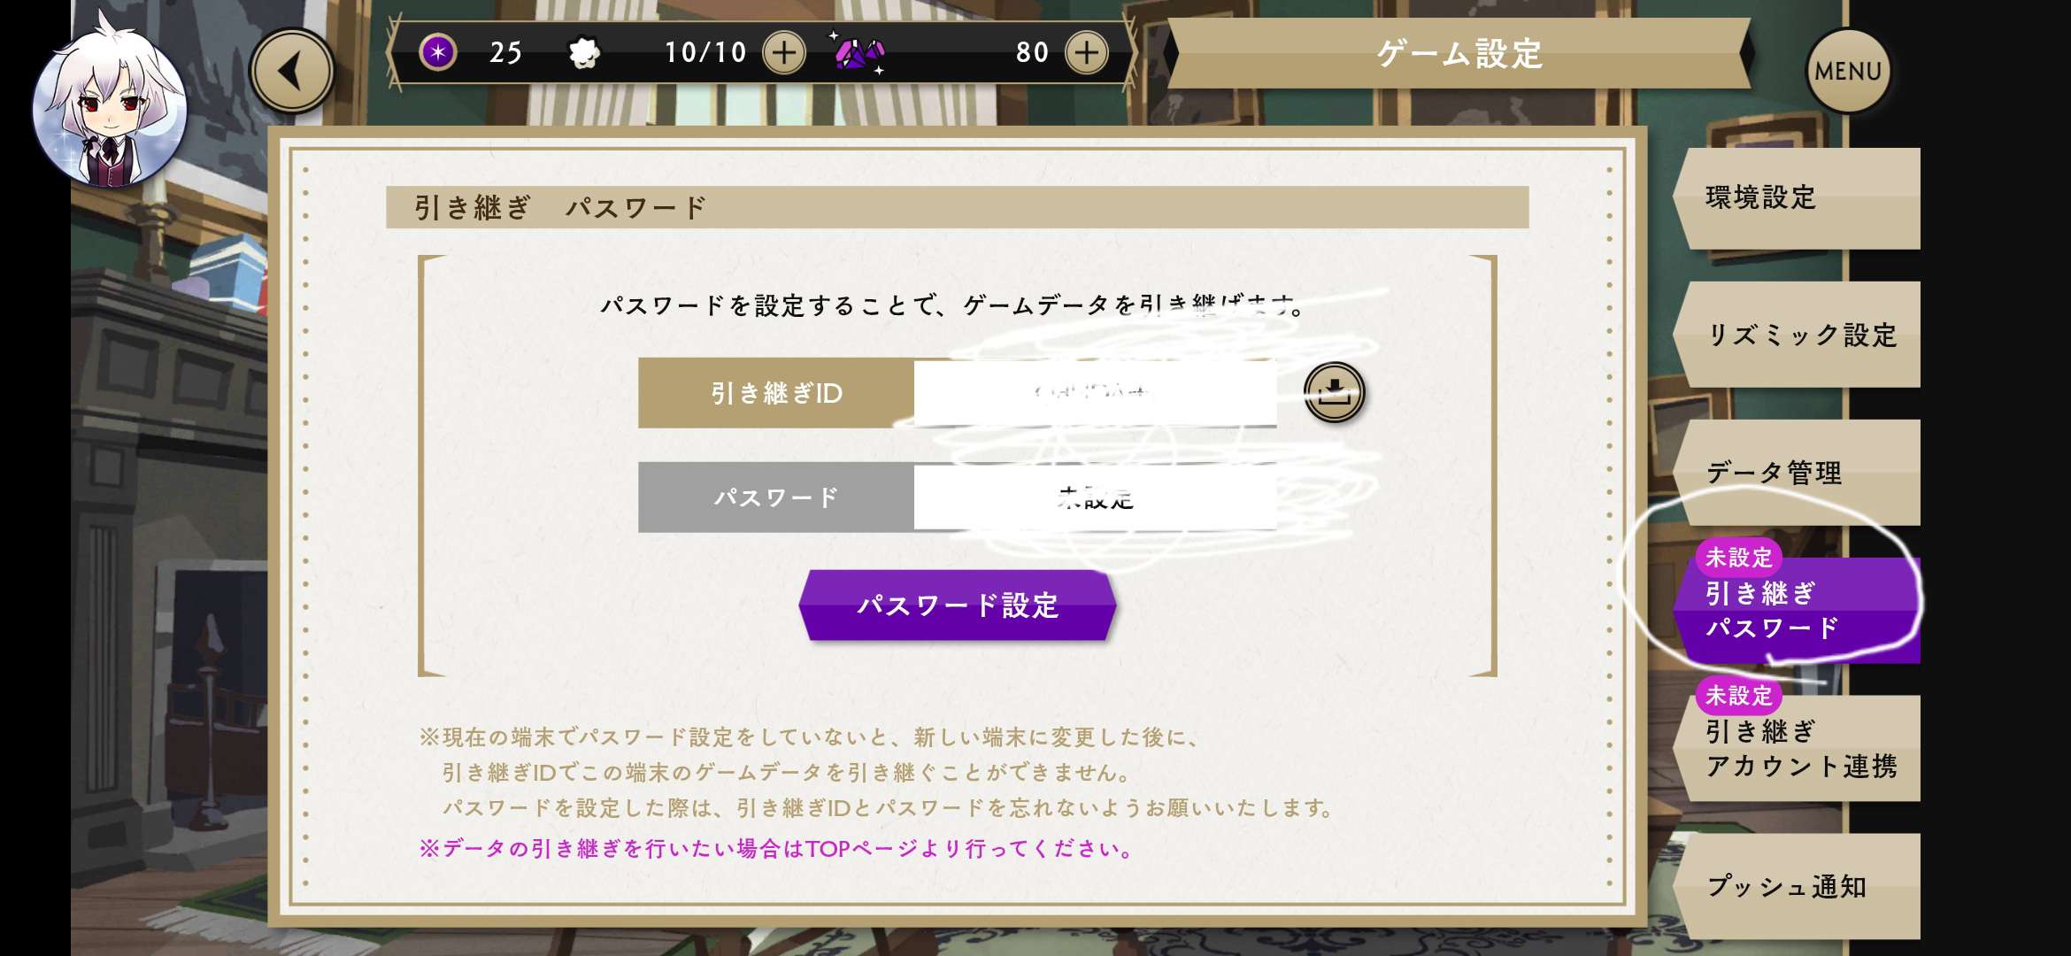2071x956 pixels.
Task: Click the white flower stamina icon
Action: coord(583,53)
